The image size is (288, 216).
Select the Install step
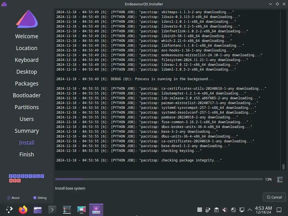coord(27,143)
